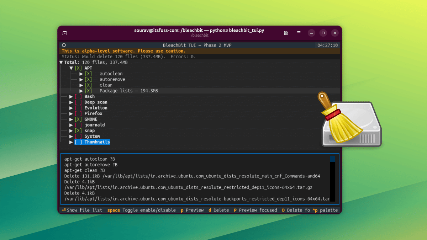Check the Bash checkbox

click(x=78, y=96)
